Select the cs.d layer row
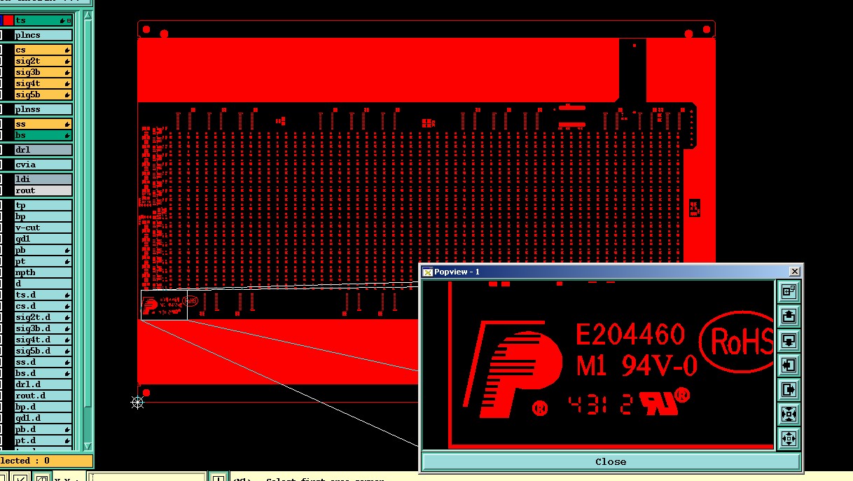853x481 pixels. (43, 306)
